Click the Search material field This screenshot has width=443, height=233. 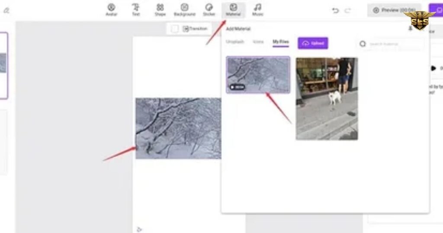[x=392, y=44]
